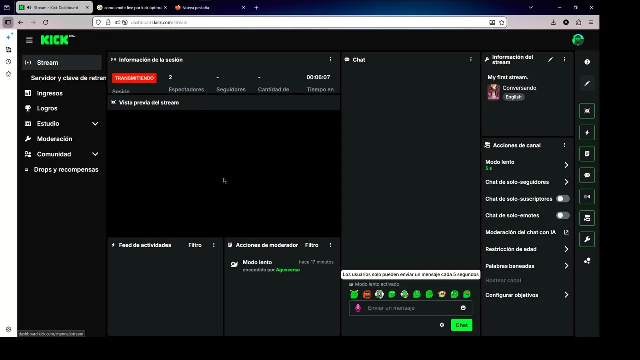Click the English language tag
The height and width of the screenshot is (360, 640).
click(513, 97)
